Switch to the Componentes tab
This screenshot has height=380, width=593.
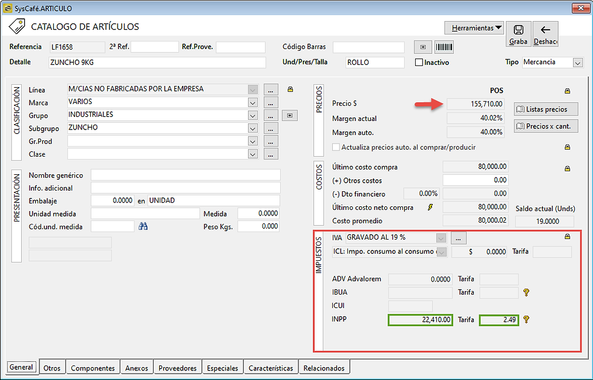click(93, 368)
